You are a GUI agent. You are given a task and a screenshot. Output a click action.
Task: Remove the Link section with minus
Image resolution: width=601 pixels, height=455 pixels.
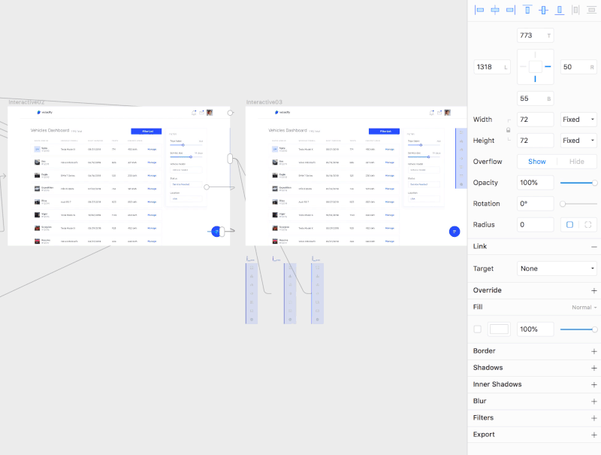593,247
